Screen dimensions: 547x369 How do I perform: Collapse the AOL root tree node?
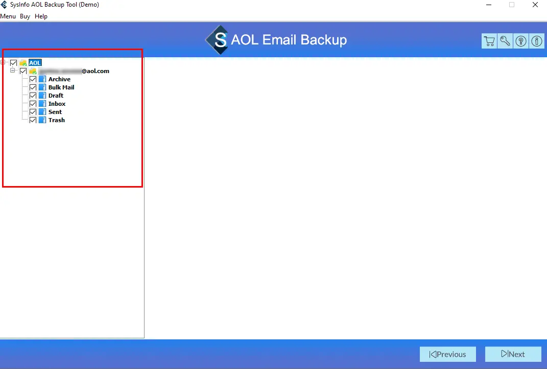pos(3,62)
